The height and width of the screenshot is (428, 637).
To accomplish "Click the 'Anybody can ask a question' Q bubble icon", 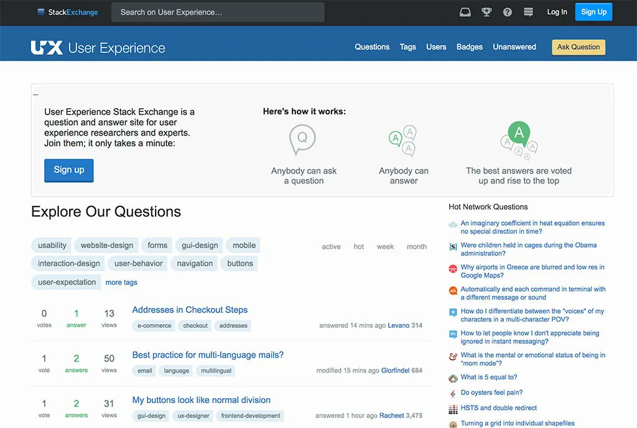I will (302, 140).
